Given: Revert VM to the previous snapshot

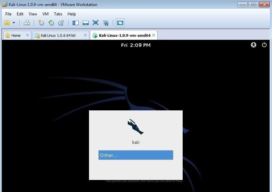Looking at the screenshot, I should [51, 23].
